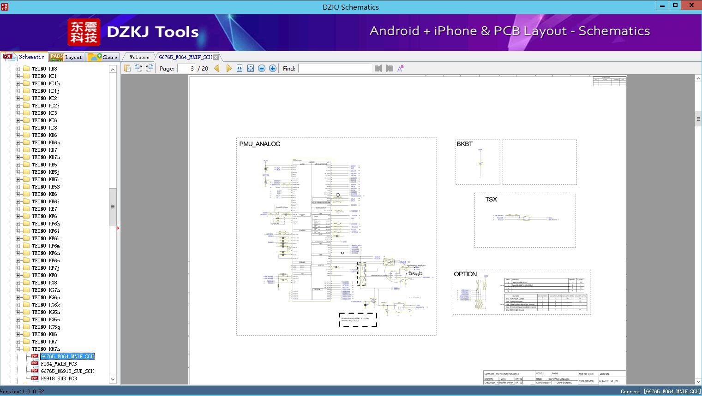Click the match case Aa icon

click(401, 68)
